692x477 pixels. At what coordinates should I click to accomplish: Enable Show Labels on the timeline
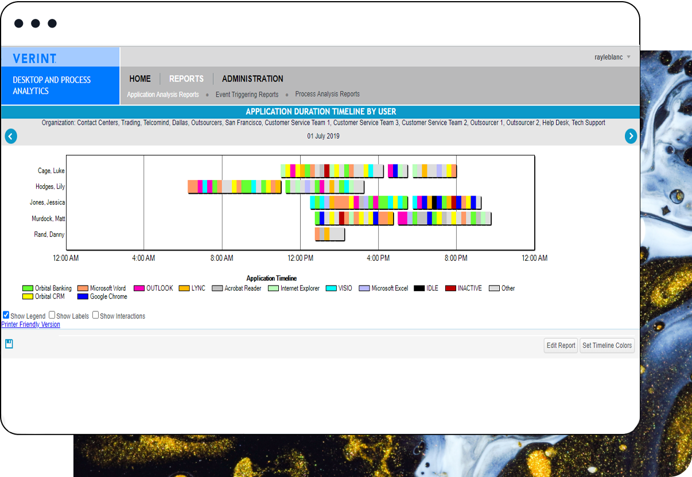pos(52,315)
